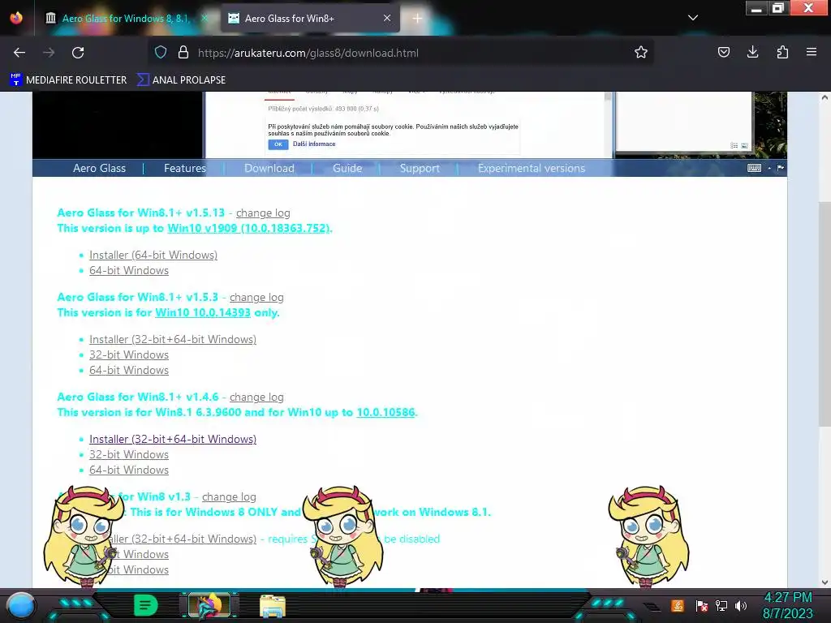This screenshot has width=831, height=623.
Task: Go back to the previous page
Action: [19, 53]
